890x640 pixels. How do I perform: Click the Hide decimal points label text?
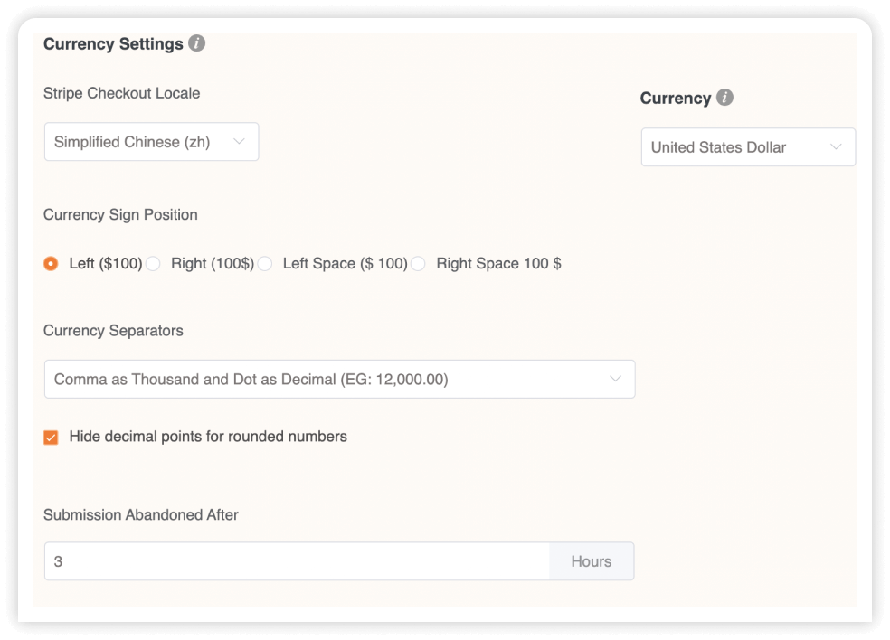208,437
